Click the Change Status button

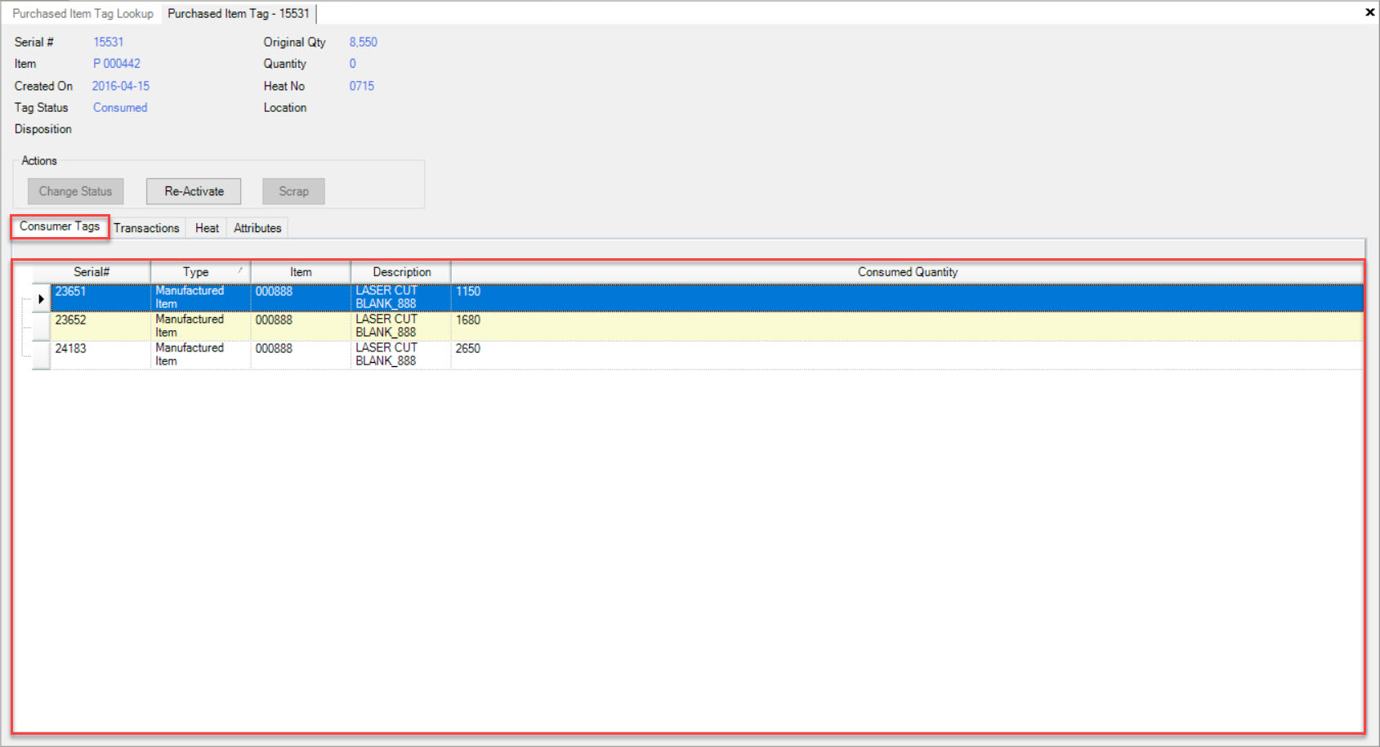(75, 191)
